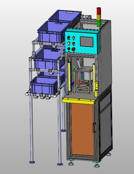
Task: Select the gray touchscreen display on the control panel
Action: (x=87, y=42)
